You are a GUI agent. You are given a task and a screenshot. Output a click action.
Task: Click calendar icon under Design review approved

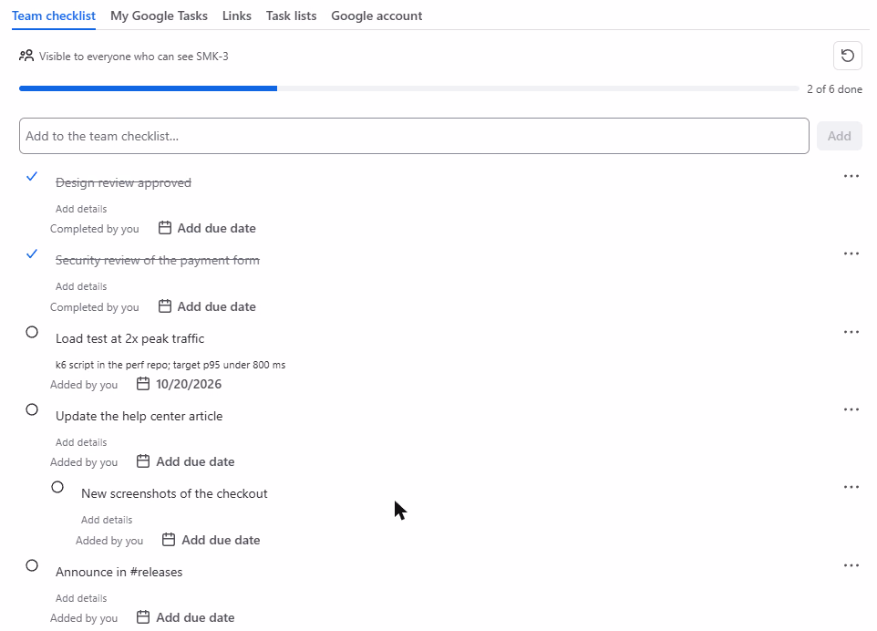pyautogui.click(x=164, y=228)
